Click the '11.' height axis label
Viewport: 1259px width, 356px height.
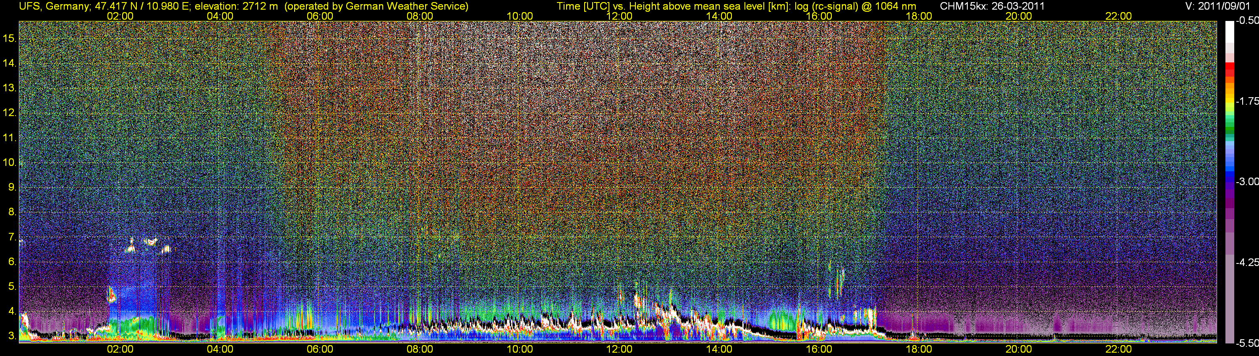[10, 137]
